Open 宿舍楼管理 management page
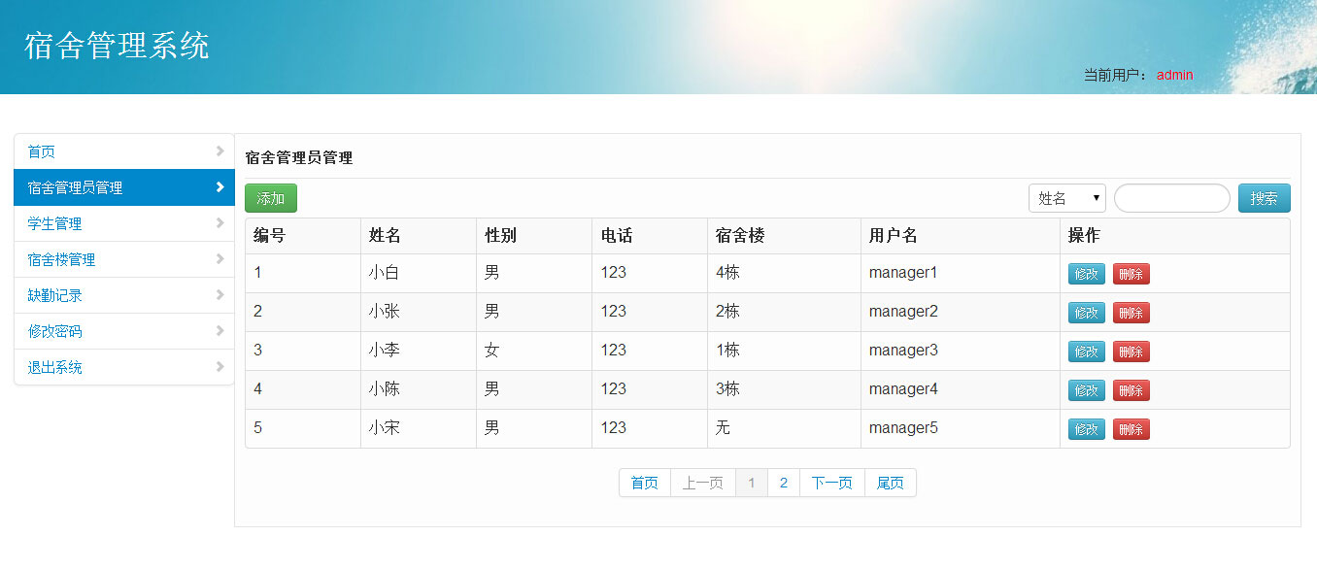The image size is (1317, 570). pos(60,258)
